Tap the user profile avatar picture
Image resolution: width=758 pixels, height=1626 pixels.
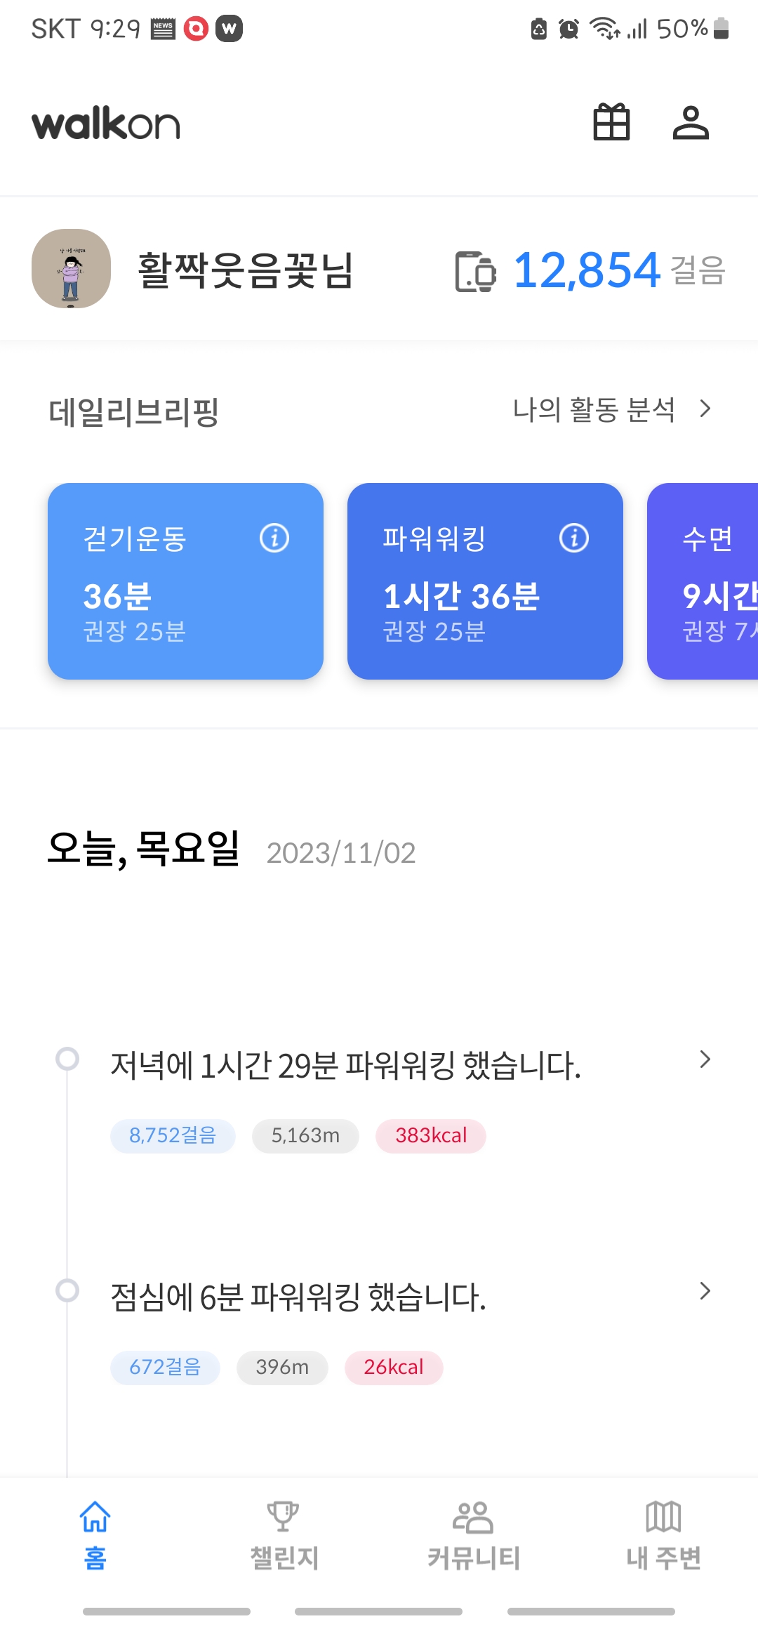click(71, 269)
